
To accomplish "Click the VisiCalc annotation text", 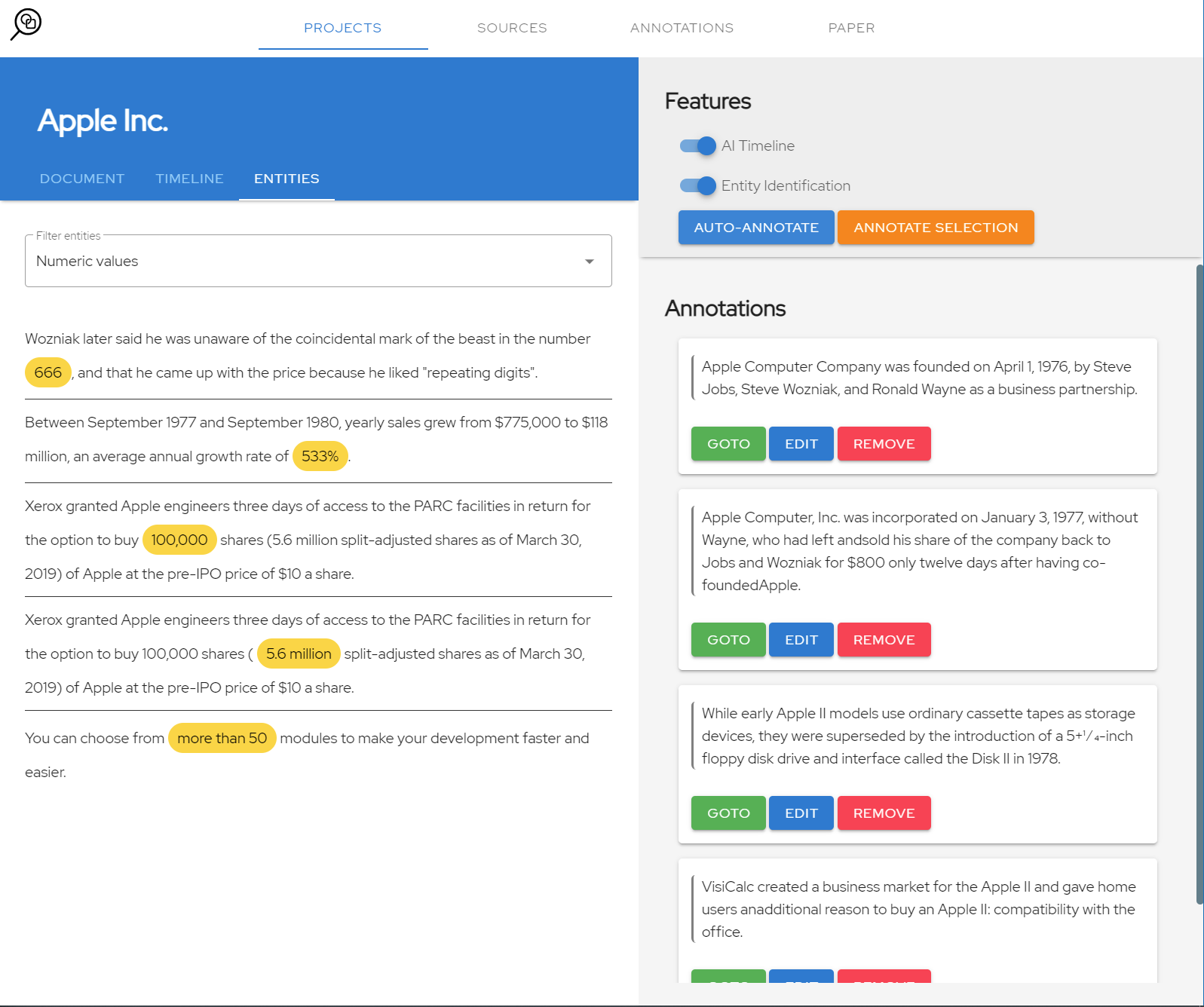I will tap(918, 909).
